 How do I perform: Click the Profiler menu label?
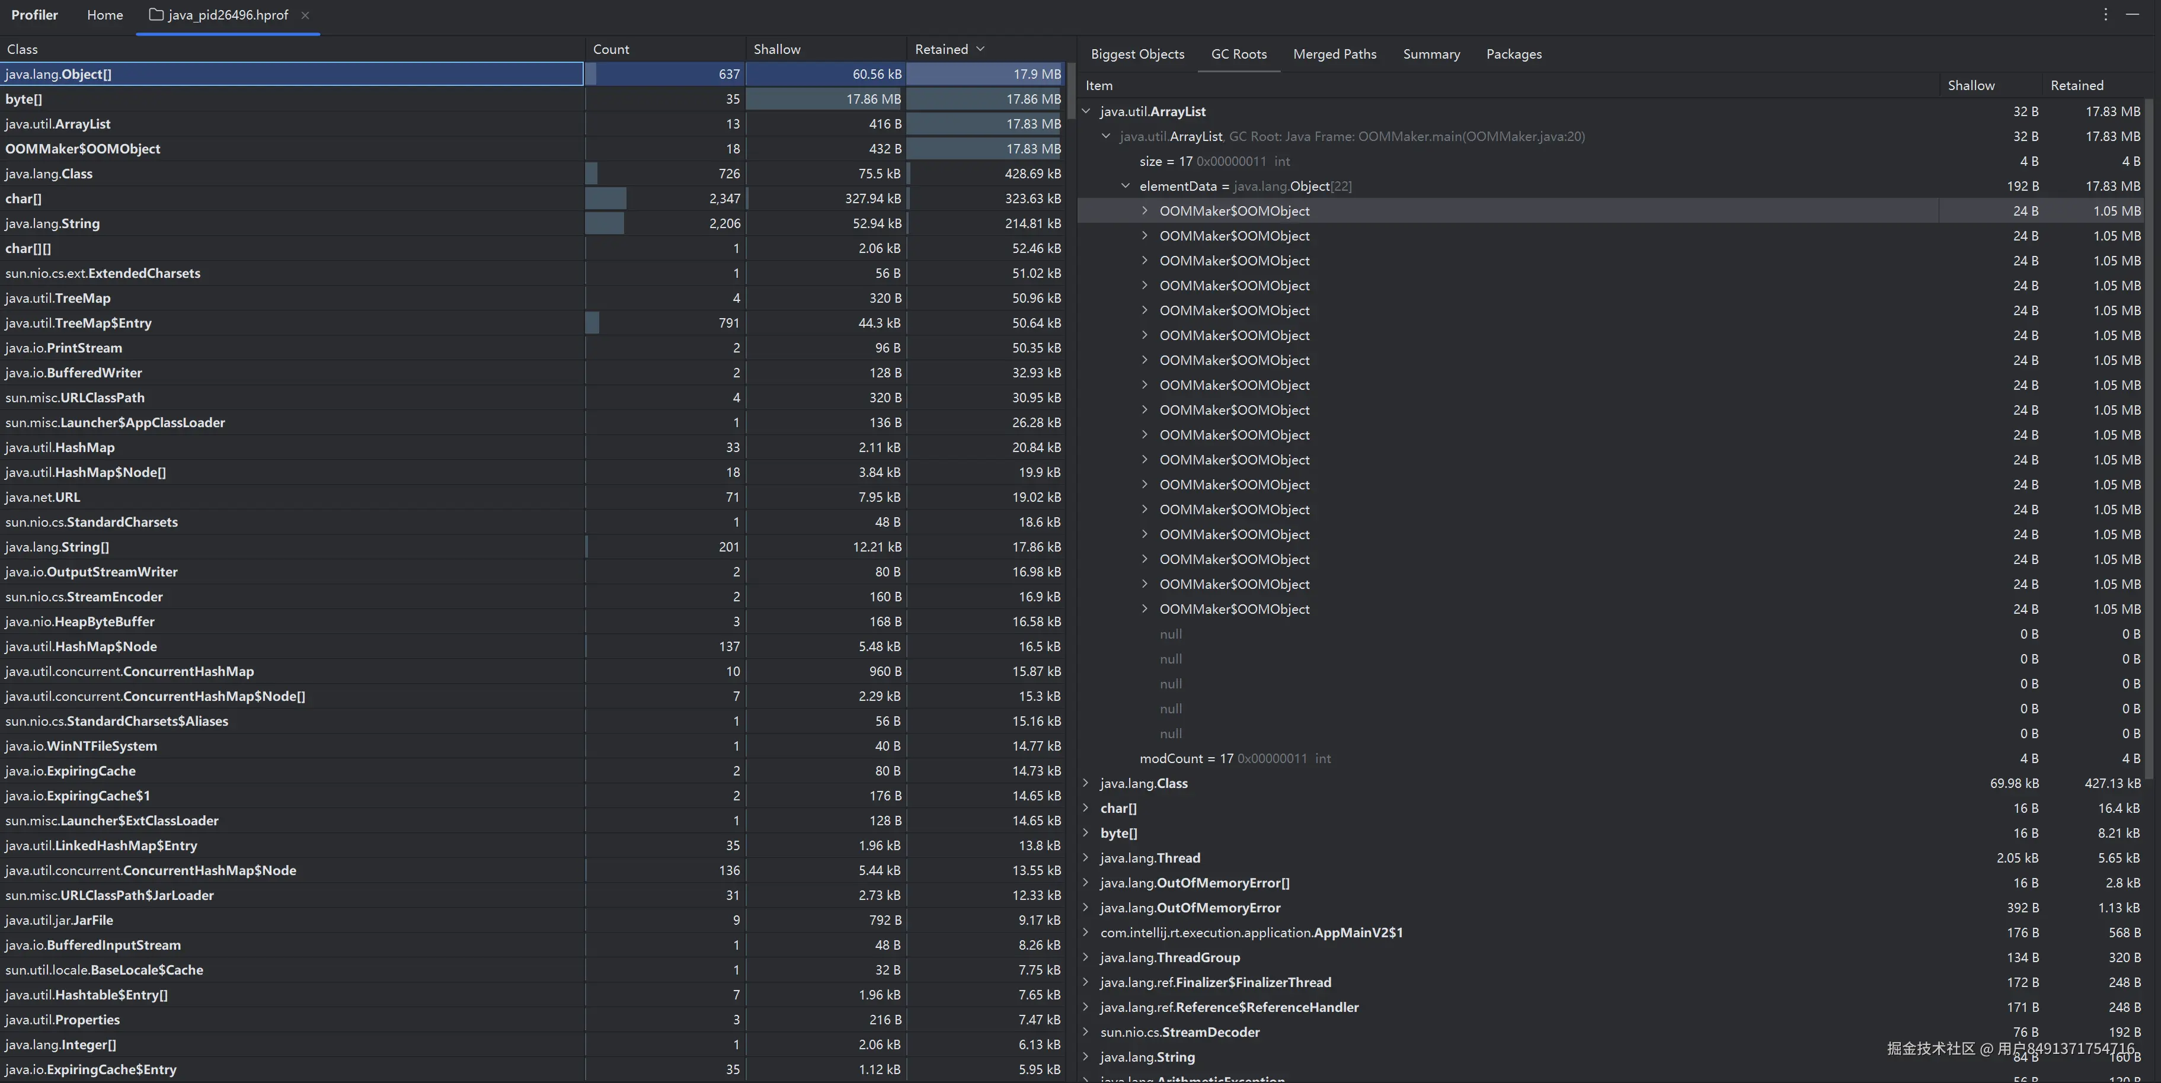coord(34,14)
